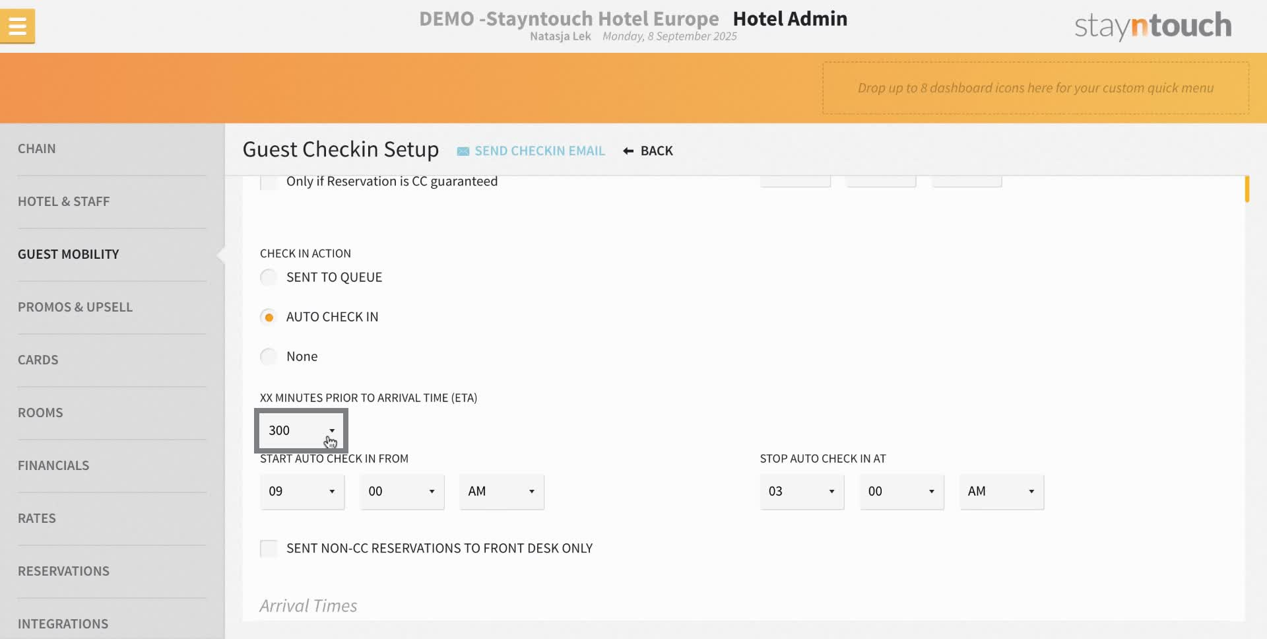Viewport: 1267px width, 639px height.
Task: Select RESERVATIONS from the sidebar
Action: pos(63,571)
